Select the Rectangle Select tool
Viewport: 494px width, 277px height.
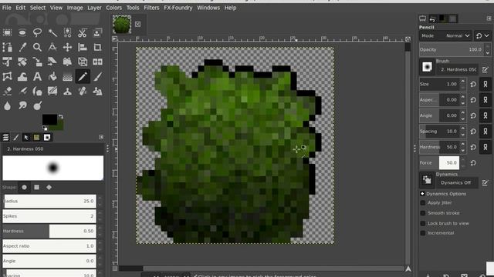coord(7,32)
